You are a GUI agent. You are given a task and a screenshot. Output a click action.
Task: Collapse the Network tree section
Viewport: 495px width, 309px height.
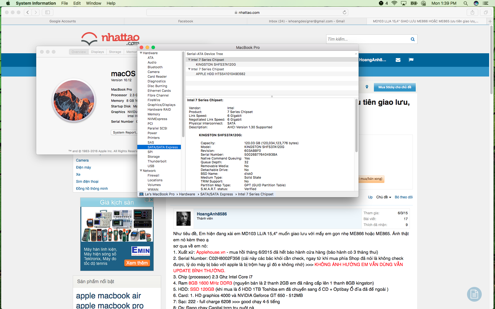[141, 171]
